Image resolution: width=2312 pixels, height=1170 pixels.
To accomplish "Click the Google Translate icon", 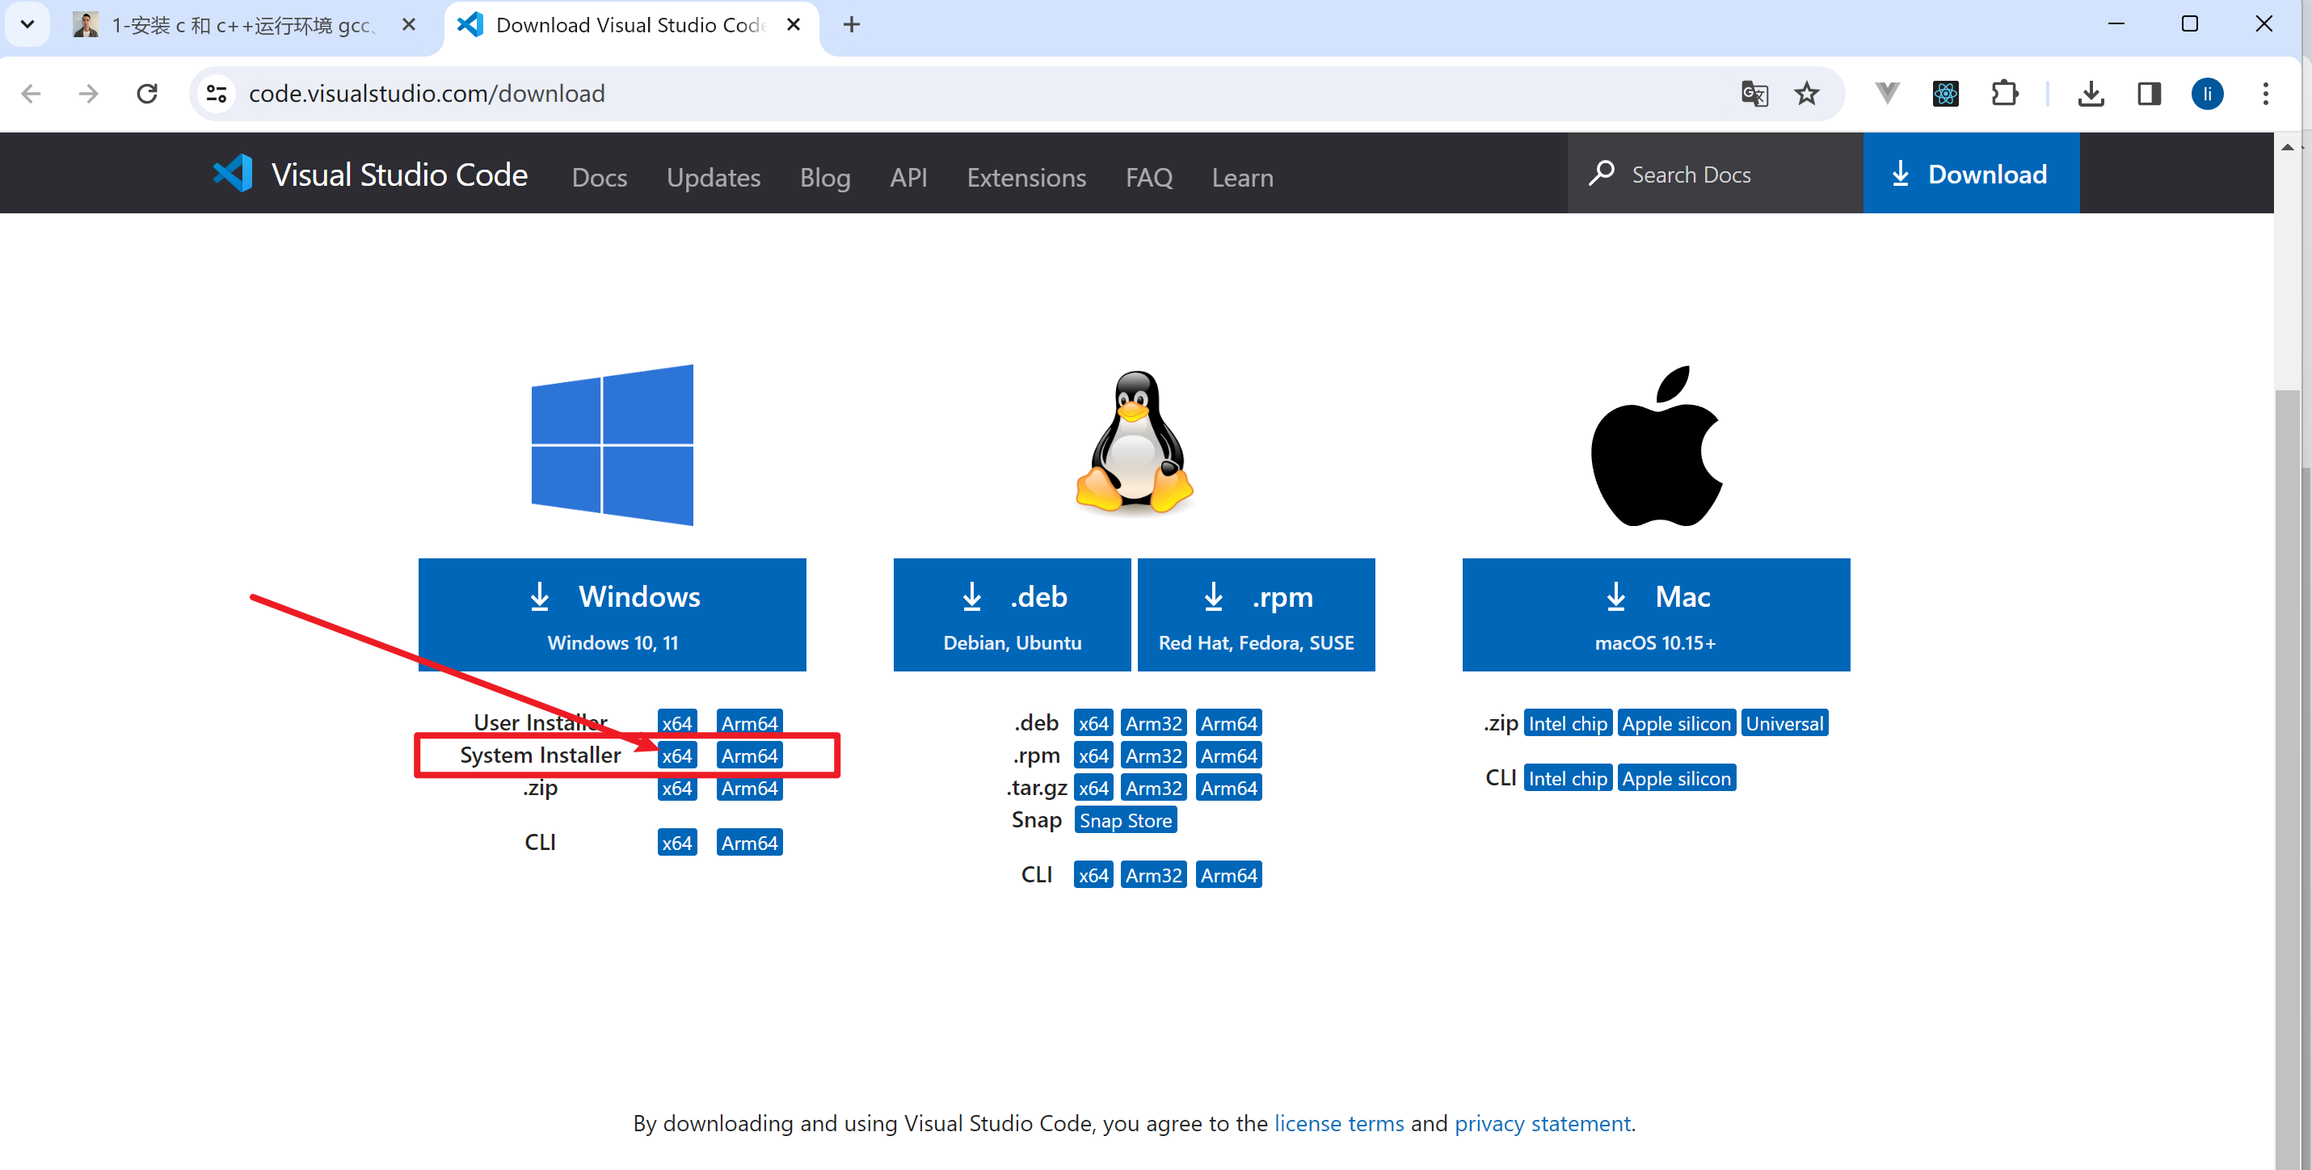I will [x=1754, y=93].
